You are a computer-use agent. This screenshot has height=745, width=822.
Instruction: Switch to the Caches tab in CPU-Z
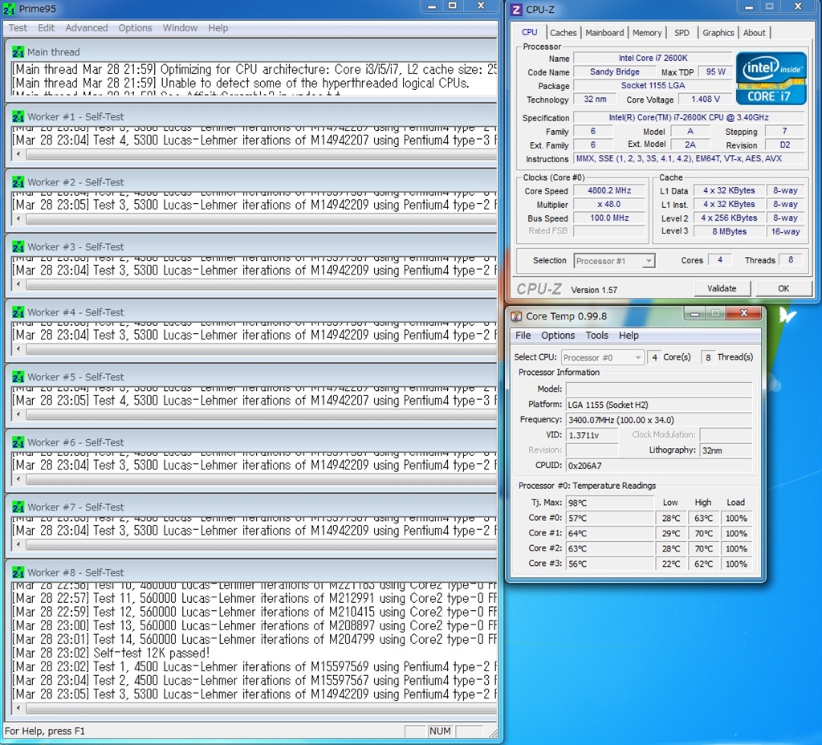(563, 32)
